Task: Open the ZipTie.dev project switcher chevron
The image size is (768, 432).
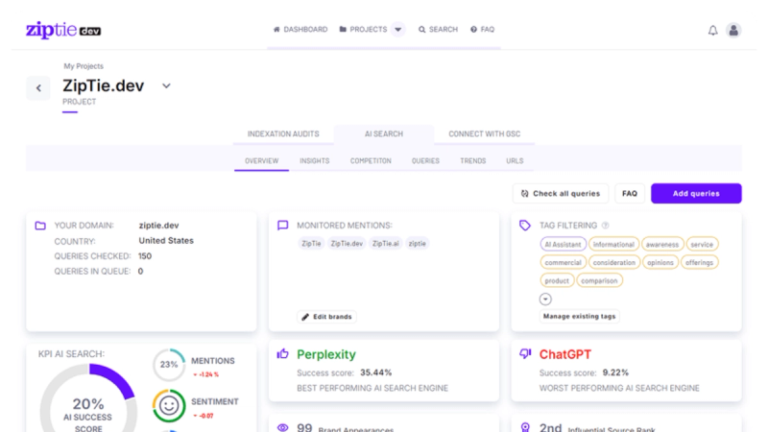Action: (x=166, y=85)
